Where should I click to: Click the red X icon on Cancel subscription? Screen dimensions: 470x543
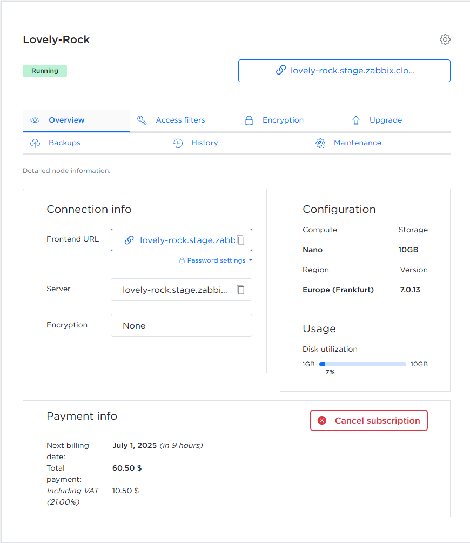click(322, 420)
